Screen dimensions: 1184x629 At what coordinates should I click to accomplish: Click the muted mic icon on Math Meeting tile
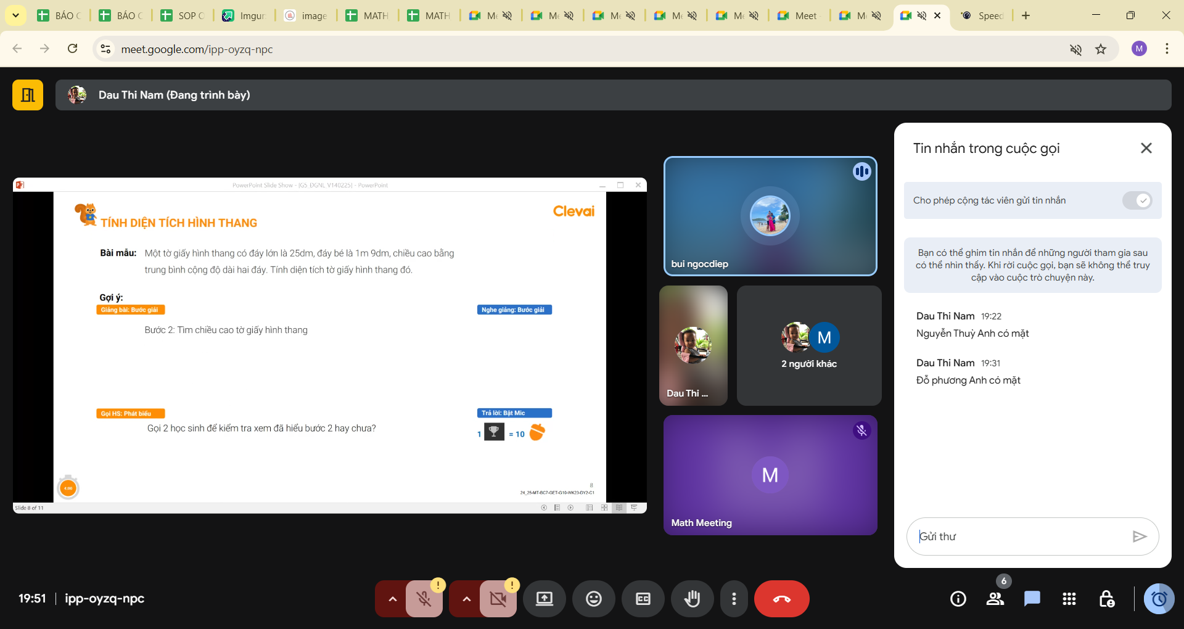click(x=861, y=430)
